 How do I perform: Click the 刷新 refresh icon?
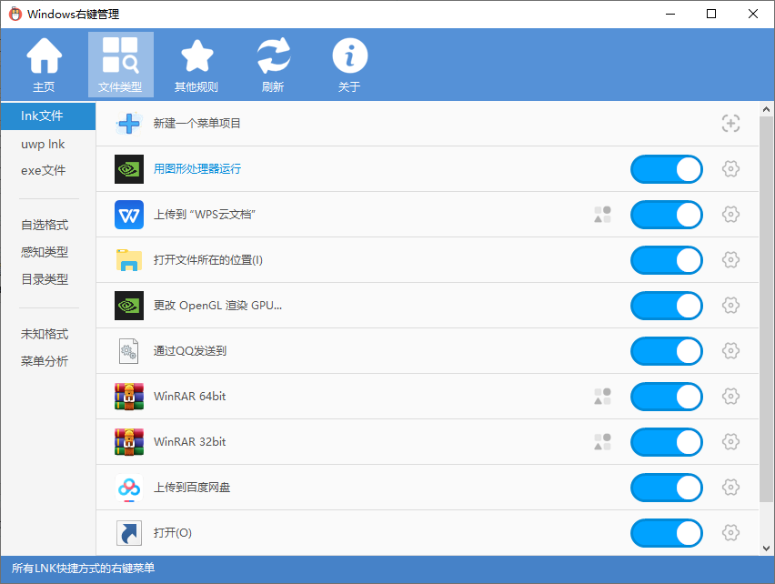pos(273,65)
